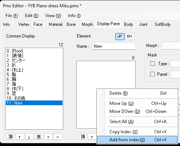The height and width of the screenshot is (146, 180).
Task: Switch to the Bone tab
Action: tap(71, 24)
